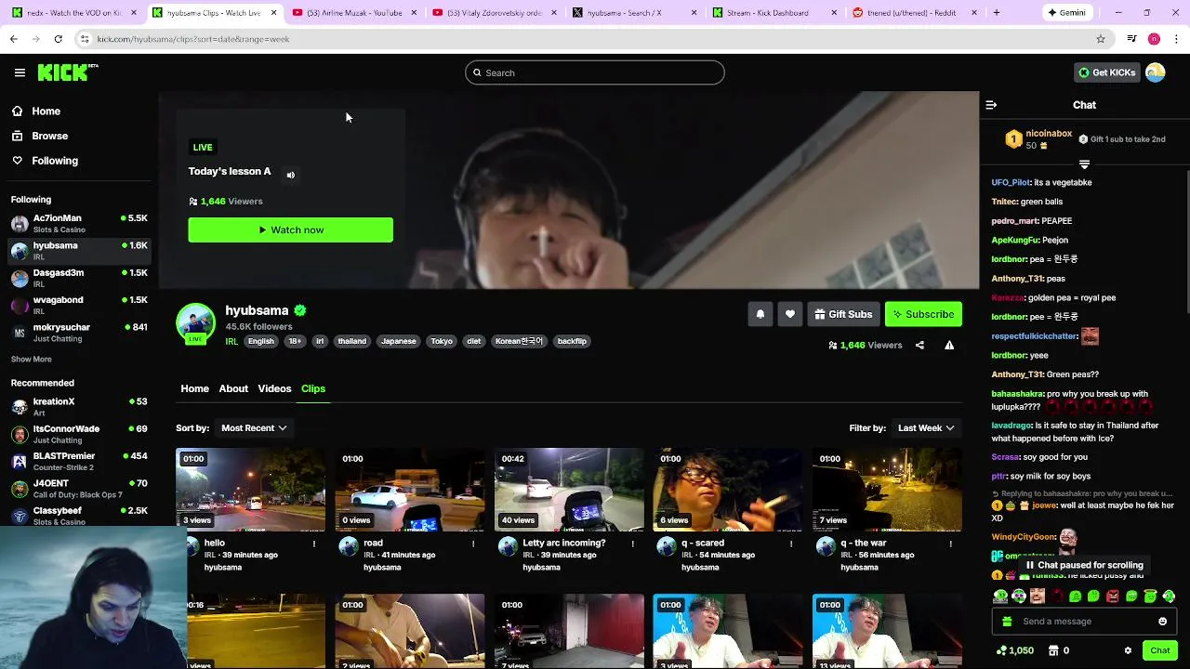
Task: Click the thailand tag
Action: (x=352, y=341)
